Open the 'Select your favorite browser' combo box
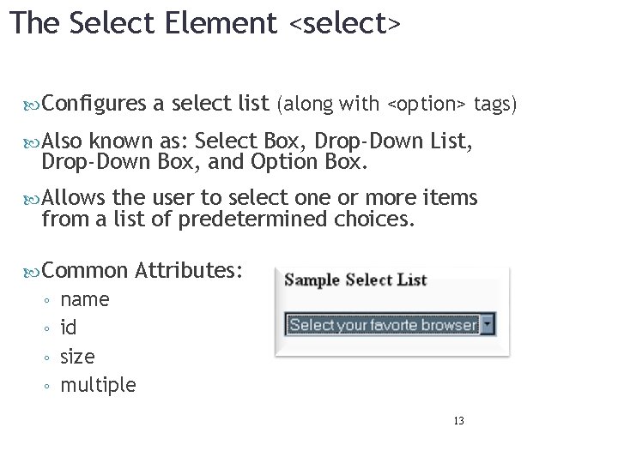This screenshot has height=463, width=618. 383,325
